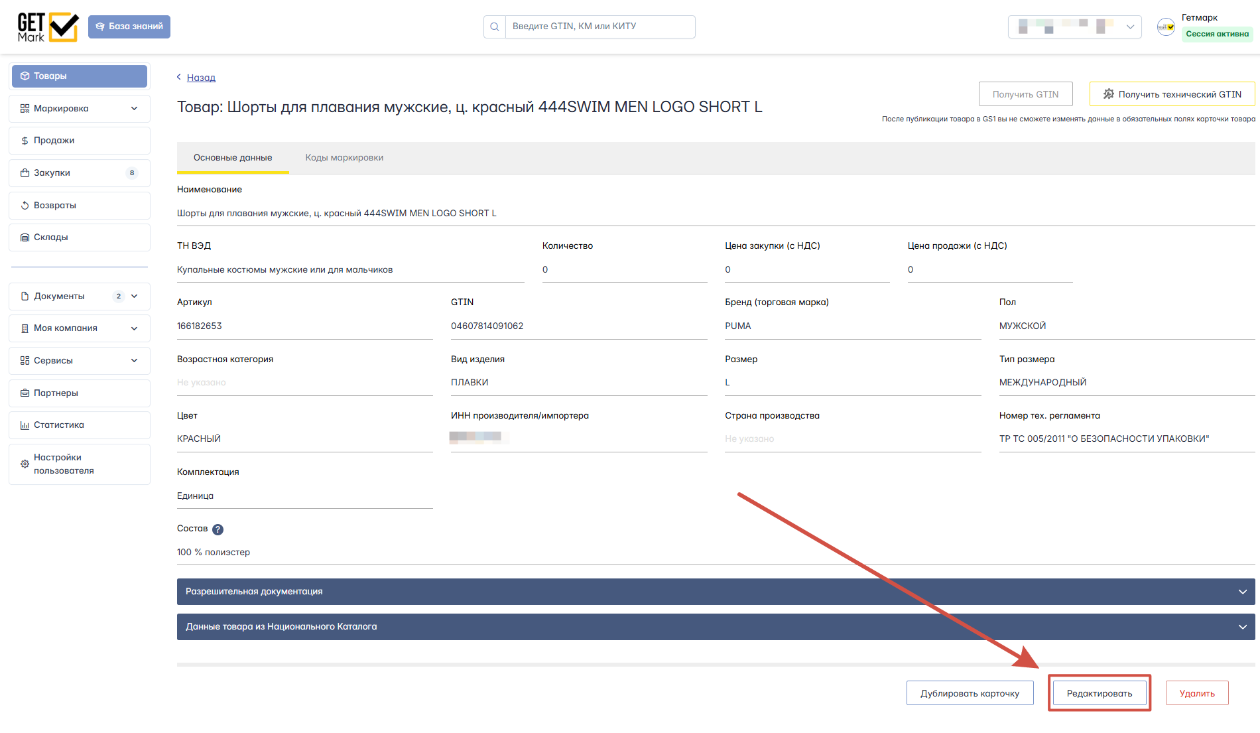This screenshot has height=733, width=1260.
Task: Click the Продажи dollar icon
Action: tap(25, 141)
